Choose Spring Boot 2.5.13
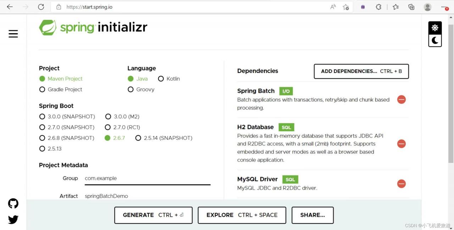This screenshot has height=230, width=454. coord(50,148)
